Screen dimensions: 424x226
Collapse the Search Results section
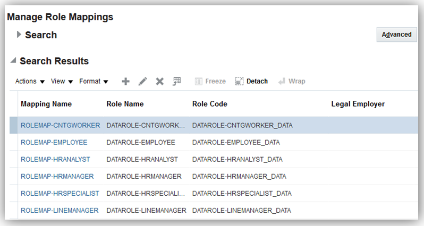pos(13,61)
